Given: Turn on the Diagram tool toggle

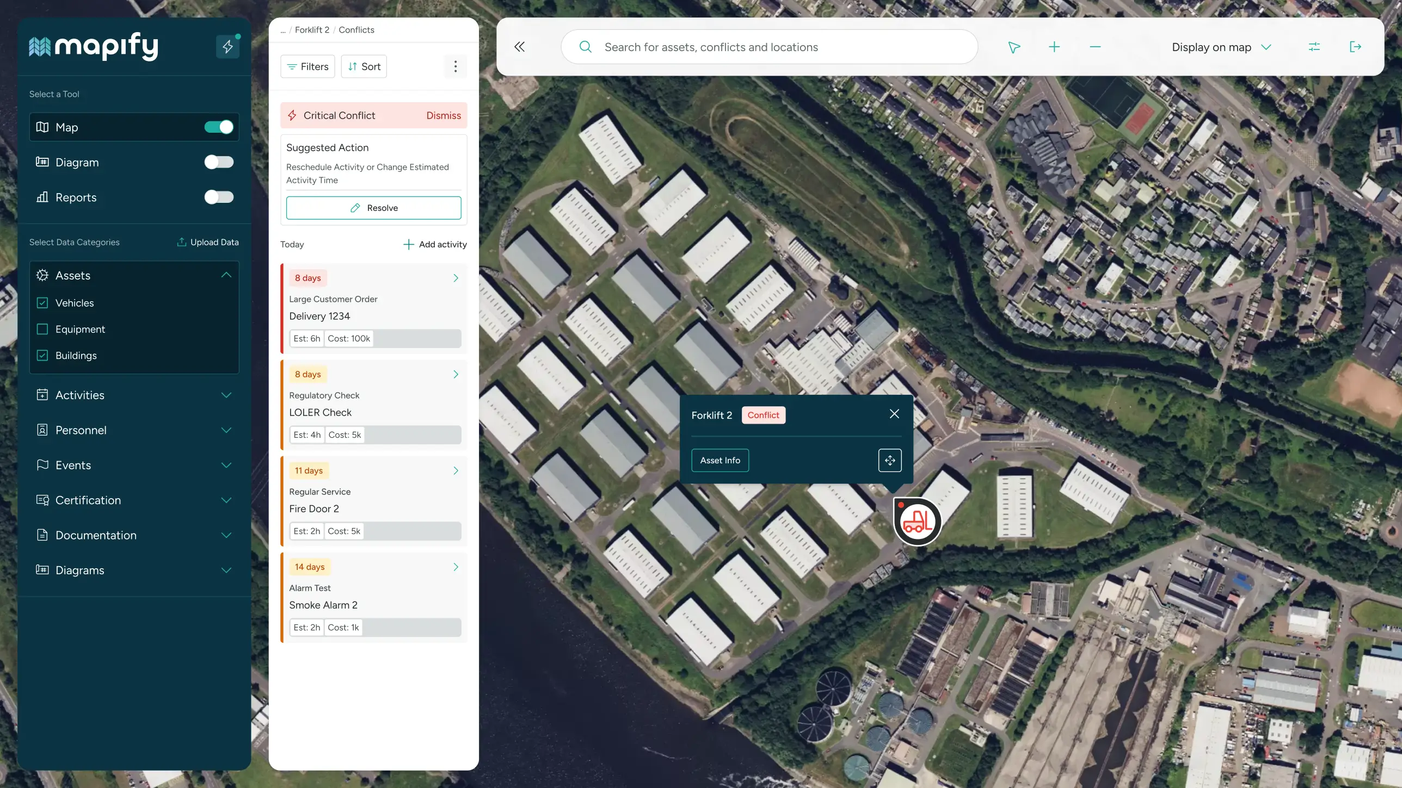Looking at the screenshot, I should point(219,162).
